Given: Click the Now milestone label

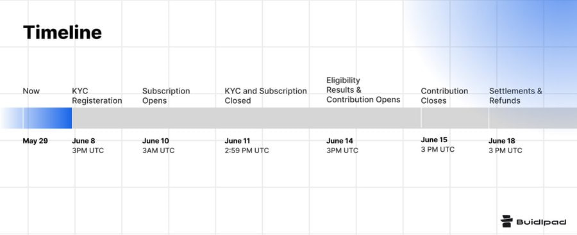Looking at the screenshot, I should pos(31,91).
